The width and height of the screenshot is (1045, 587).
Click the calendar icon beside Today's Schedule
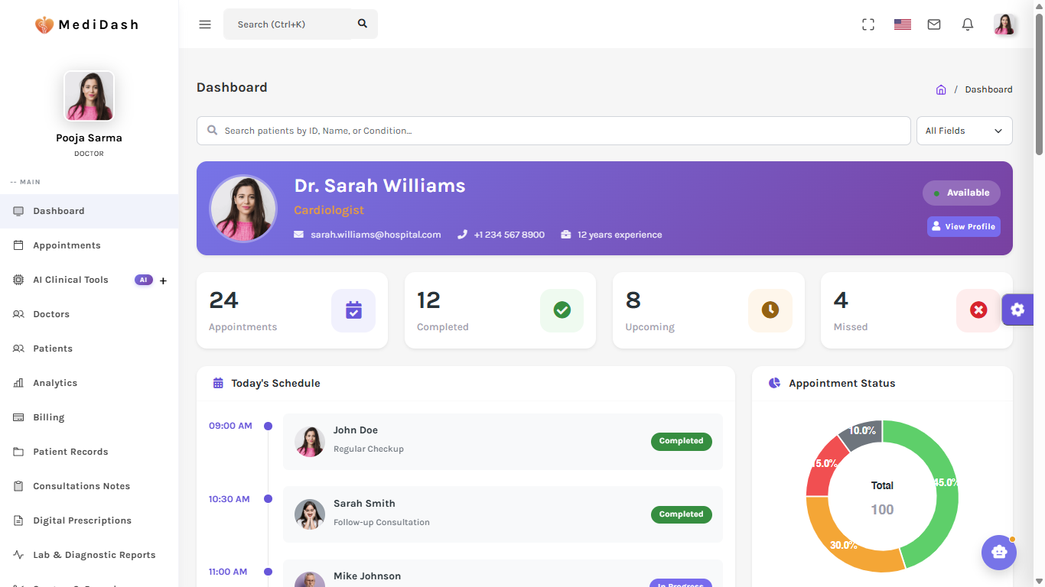[218, 383]
